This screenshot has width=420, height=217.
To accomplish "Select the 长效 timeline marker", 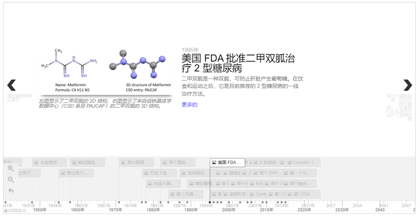I will [256, 184].
